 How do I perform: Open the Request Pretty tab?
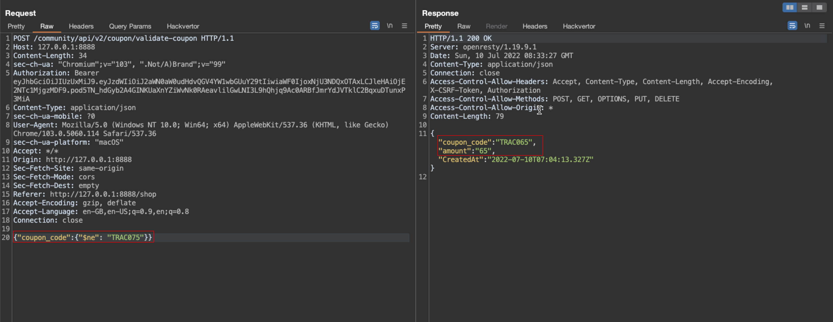tap(16, 26)
